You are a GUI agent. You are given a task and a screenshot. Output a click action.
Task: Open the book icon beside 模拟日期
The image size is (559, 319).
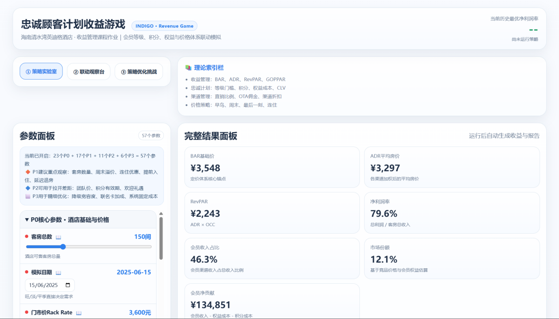[58, 273]
